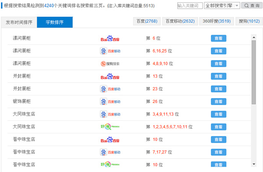Click the Baidu Mobile logo in the 银饰展柜 row
Viewport: 263px width, 172px height.
pos(110,102)
